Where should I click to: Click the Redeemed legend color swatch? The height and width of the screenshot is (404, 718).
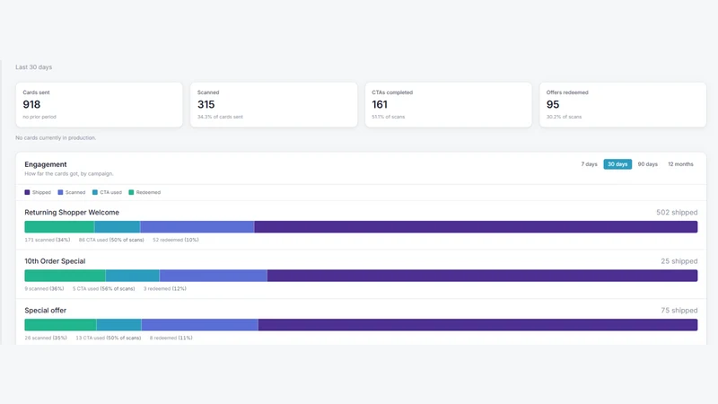tap(131, 192)
